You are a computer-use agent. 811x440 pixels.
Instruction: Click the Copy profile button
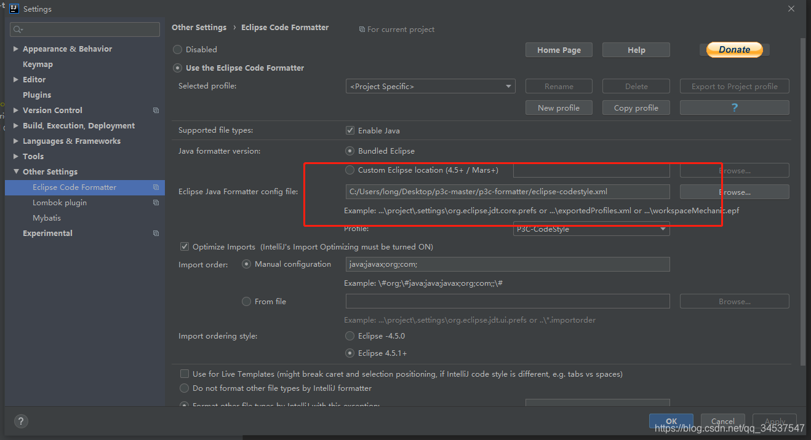click(636, 108)
